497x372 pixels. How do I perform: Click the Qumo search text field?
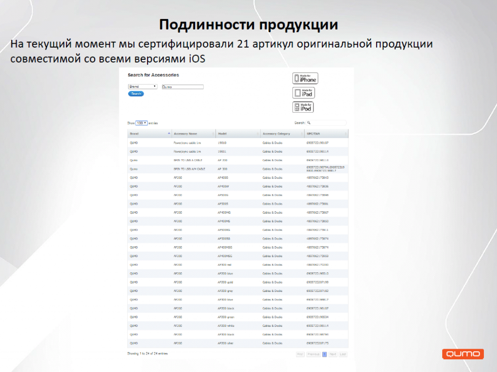point(182,86)
